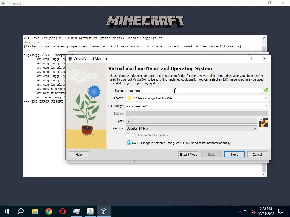
Task: Click the 'VM: Java HotSpot(TM)' log line
Action: (x=93, y=38)
